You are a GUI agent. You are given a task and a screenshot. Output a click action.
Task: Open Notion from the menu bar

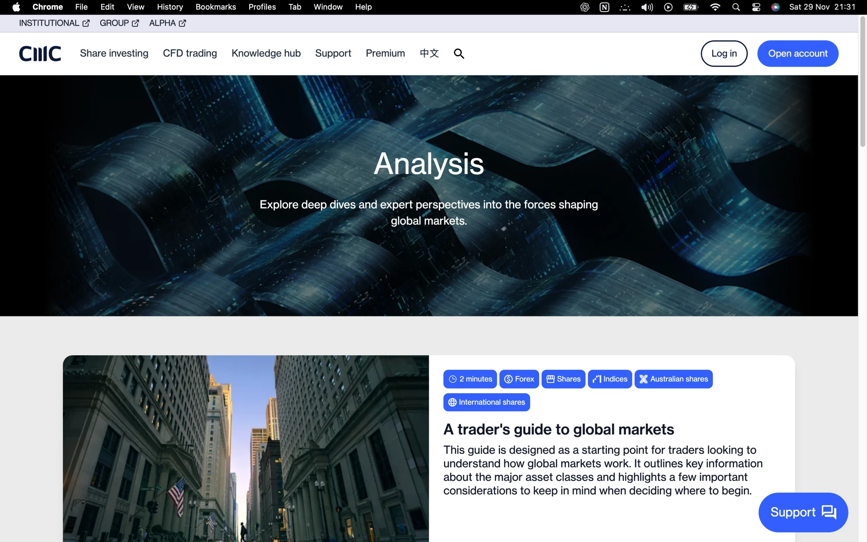coord(605,7)
